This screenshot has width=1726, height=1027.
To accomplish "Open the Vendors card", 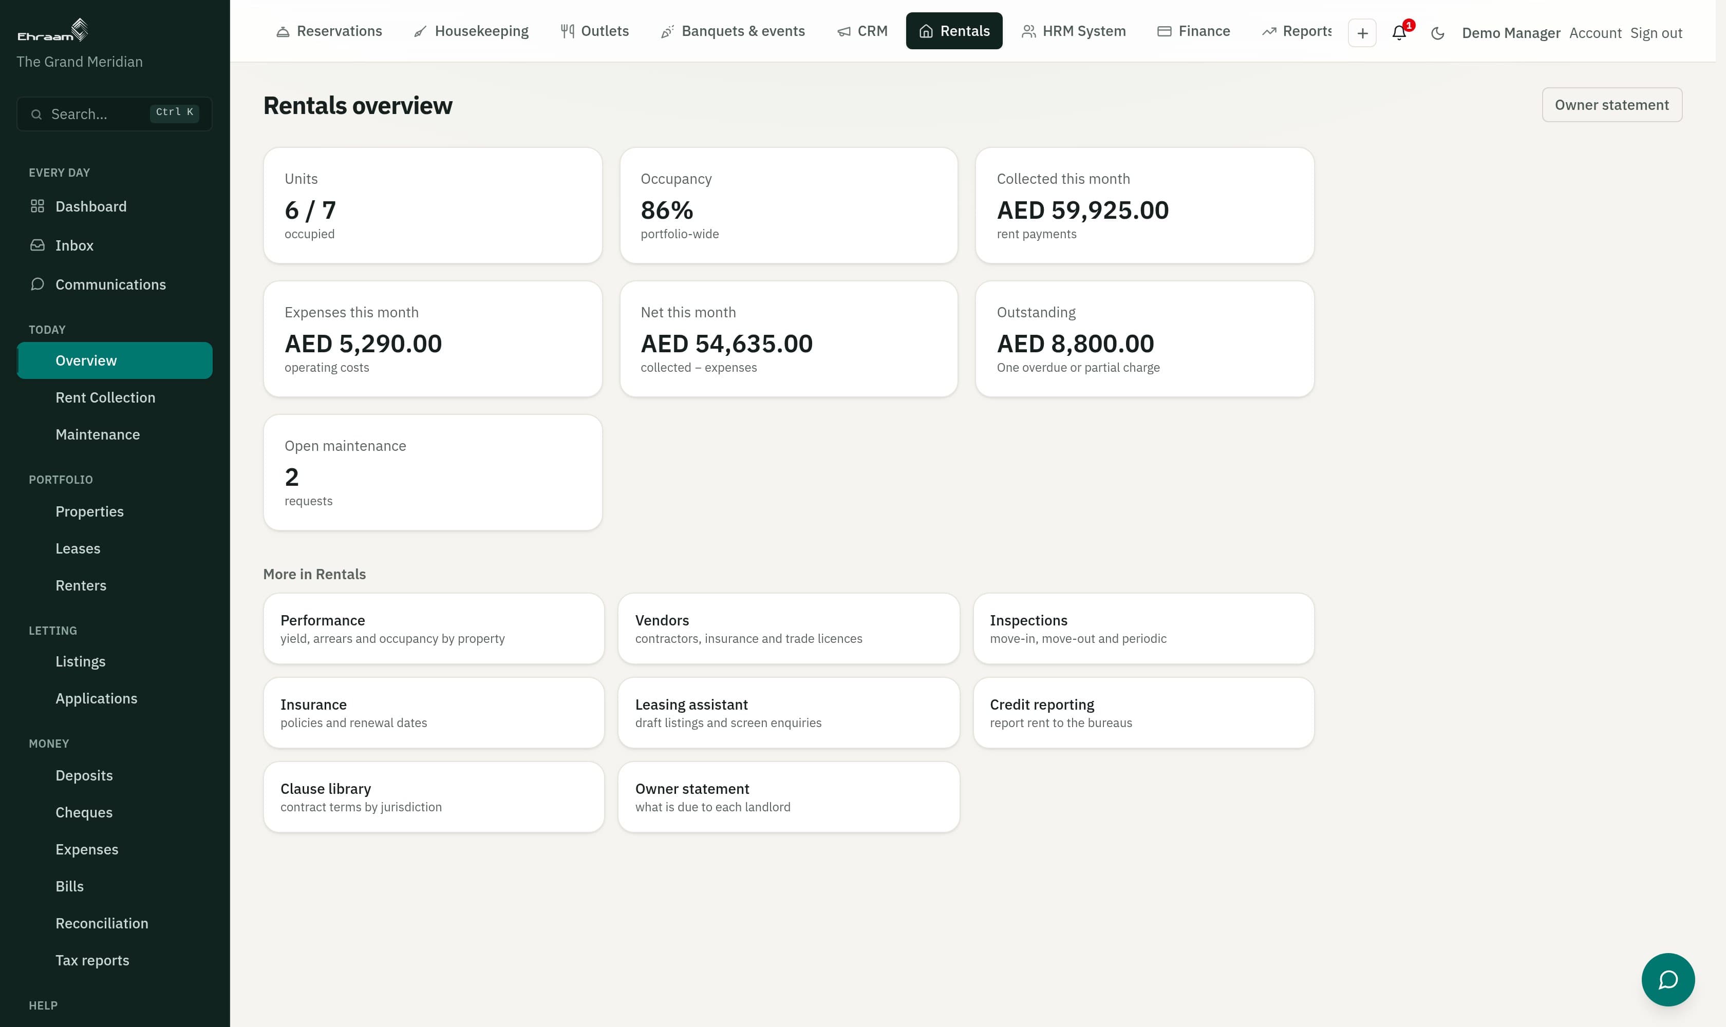I will tap(788, 629).
